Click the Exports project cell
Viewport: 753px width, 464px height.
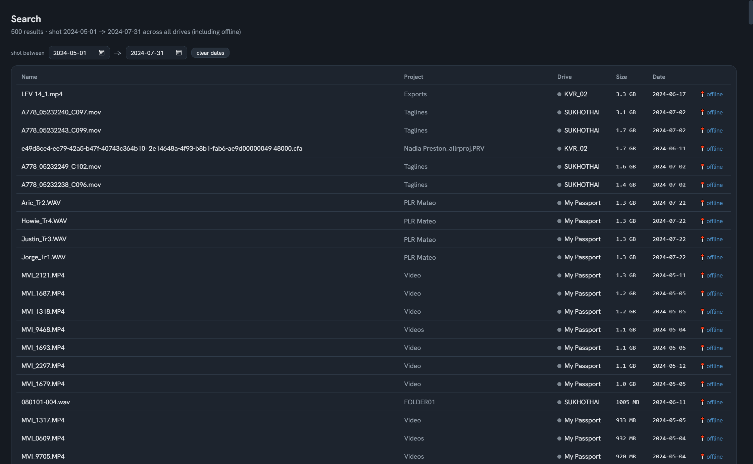tap(415, 94)
